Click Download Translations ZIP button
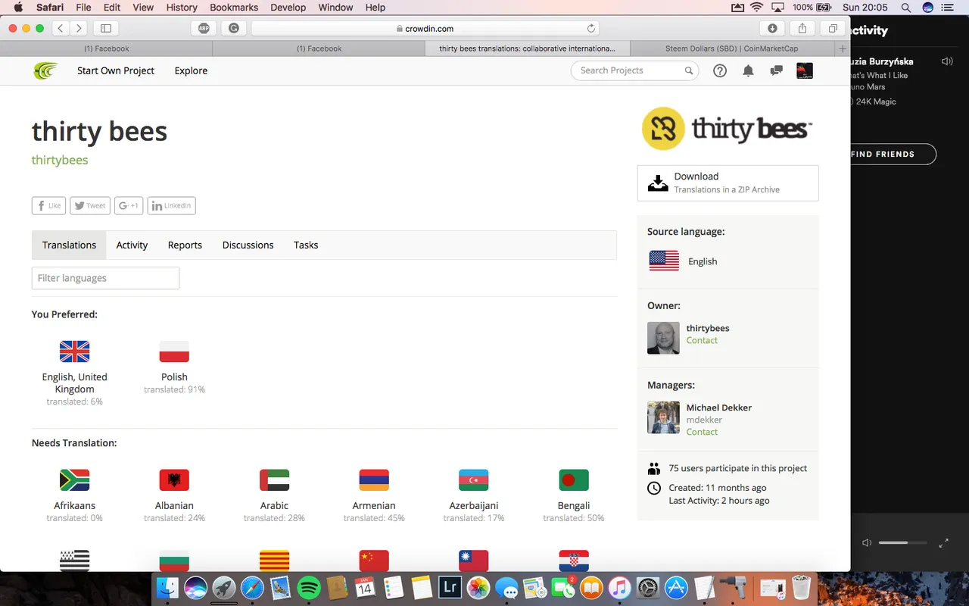 [x=728, y=183]
